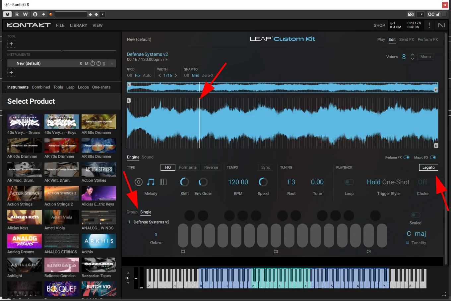The width and height of the screenshot is (451, 301).
Task: Click the Mono button
Action: [x=425, y=57]
